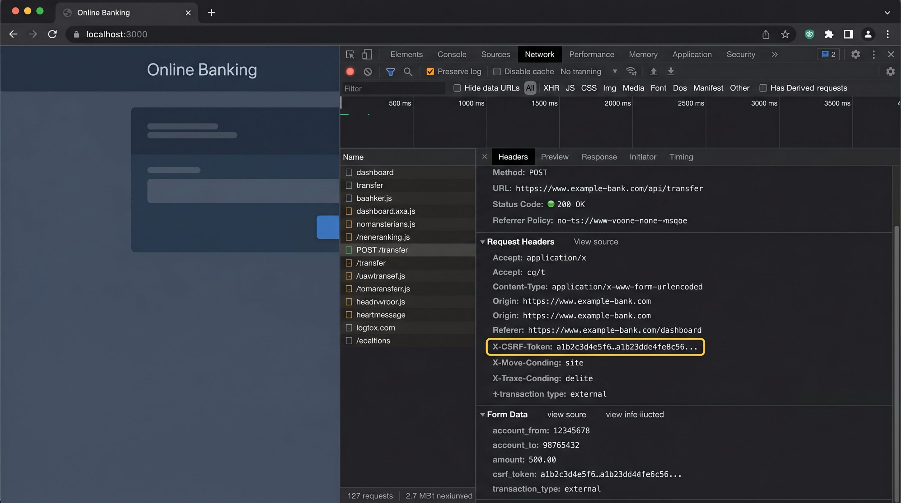Select the logtox.com request row
901x503 pixels.
[408, 328]
